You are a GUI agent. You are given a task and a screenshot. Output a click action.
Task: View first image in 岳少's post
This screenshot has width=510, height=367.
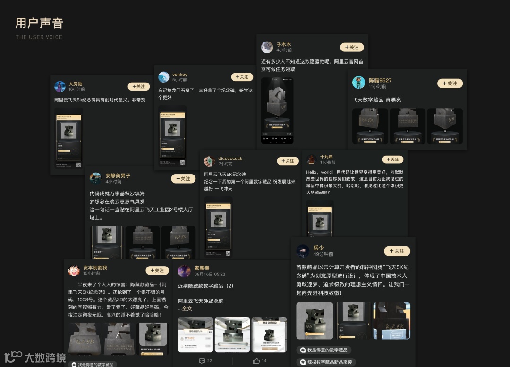pyautogui.click(x=315, y=321)
